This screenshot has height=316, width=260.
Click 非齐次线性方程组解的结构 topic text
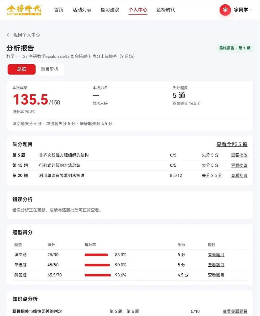click(64, 155)
